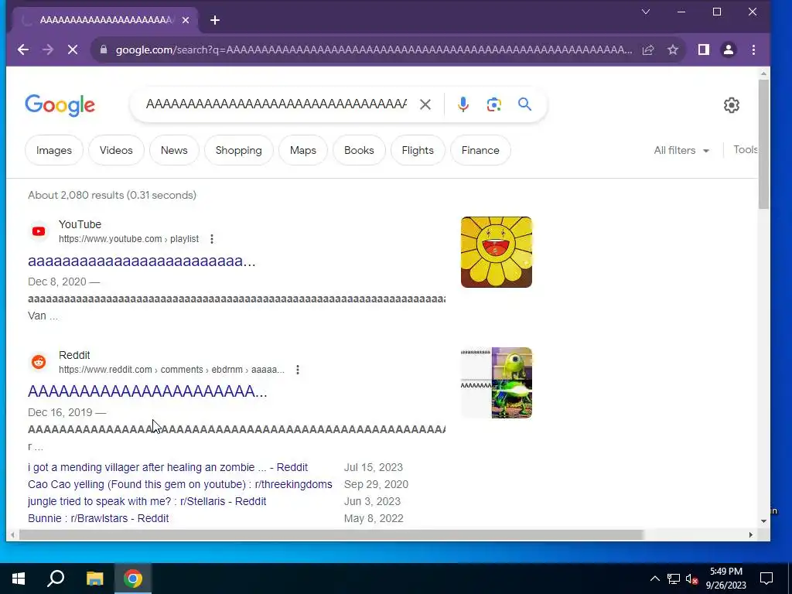
Task: Open the Chrome side panel
Action: 704,49
